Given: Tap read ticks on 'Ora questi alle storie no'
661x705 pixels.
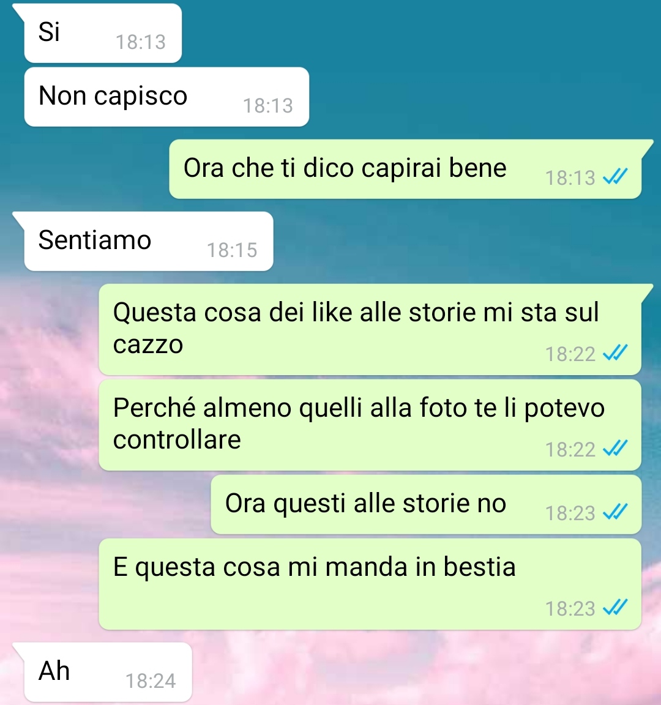Looking at the screenshot, I should coord(614,512).
